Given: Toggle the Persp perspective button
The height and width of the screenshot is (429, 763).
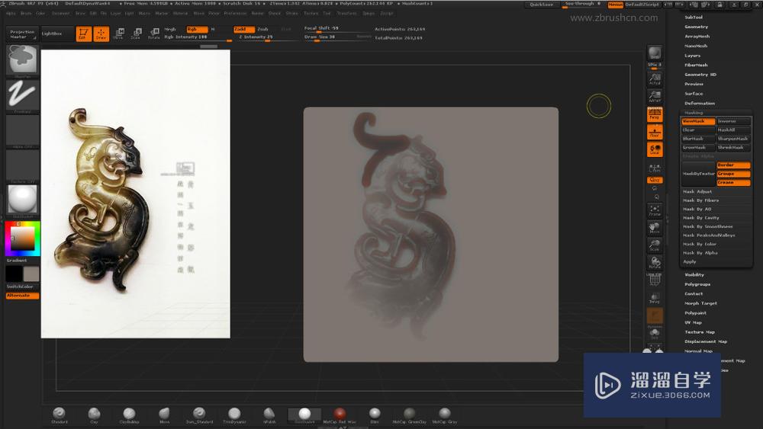Looking at the screenshot, I should (655, 114).
